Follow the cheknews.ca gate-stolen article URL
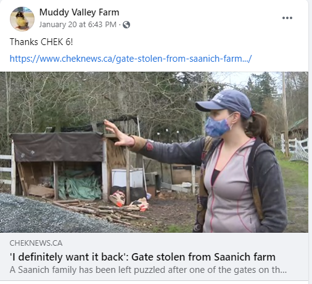This screenshot has width=312, height=284. (x=131, y=59)
